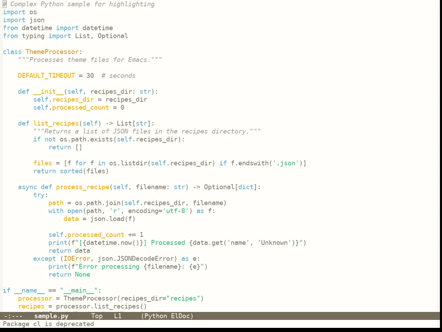Screen dimensions: 442x332
Task: Click the "list_recipes" function name in its def
Action: tap(56, 123)
